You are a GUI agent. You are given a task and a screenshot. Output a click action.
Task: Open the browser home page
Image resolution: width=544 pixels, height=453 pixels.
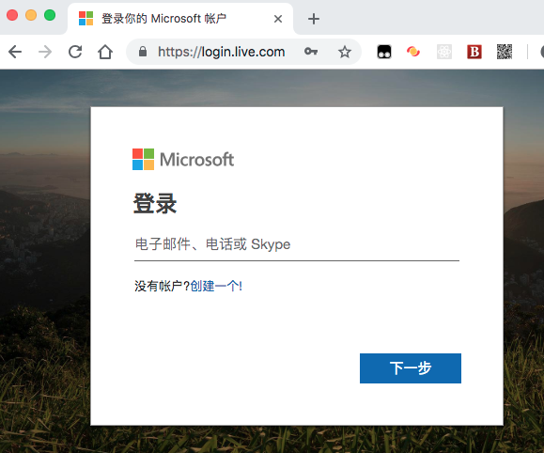click(x=105, y=52)
